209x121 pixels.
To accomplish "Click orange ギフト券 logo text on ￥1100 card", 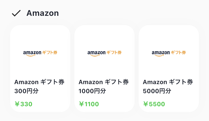I will tap(114, 52).
